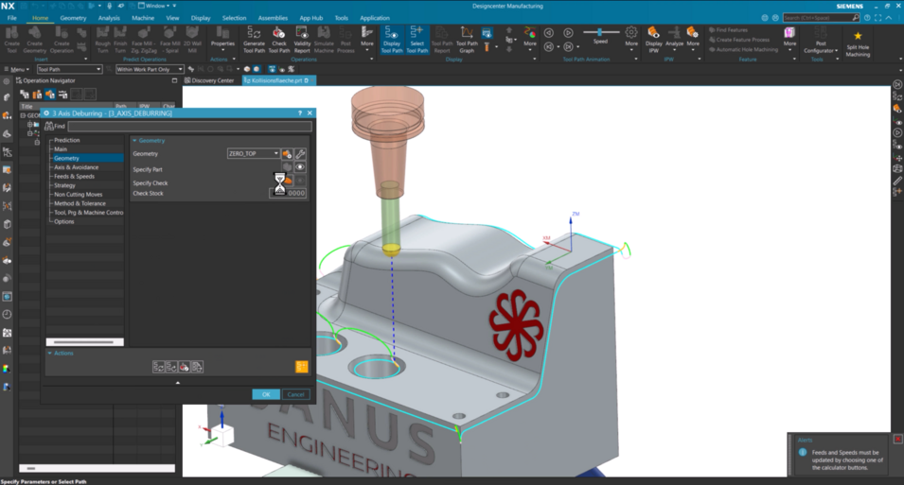Toggle Select Tool Path in the ribbon

(x=417, y=39)
